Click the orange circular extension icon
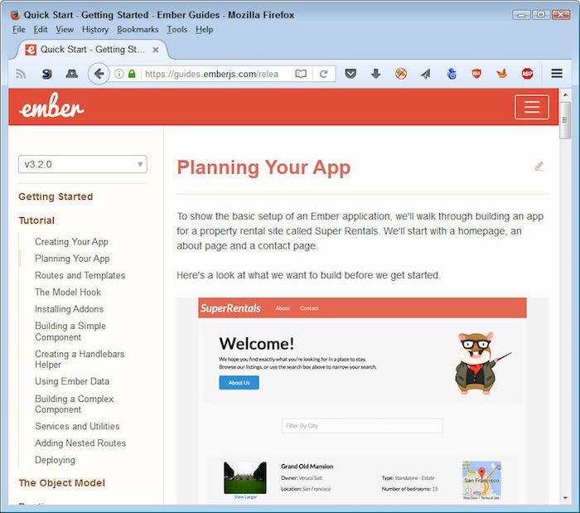 (x=401, y=74)
